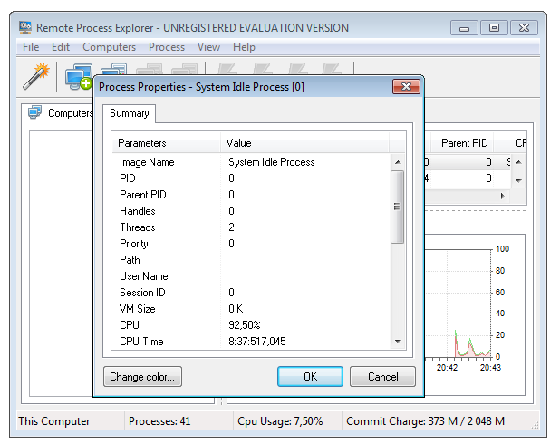Open the Edit menu

(x=61, y=47)
